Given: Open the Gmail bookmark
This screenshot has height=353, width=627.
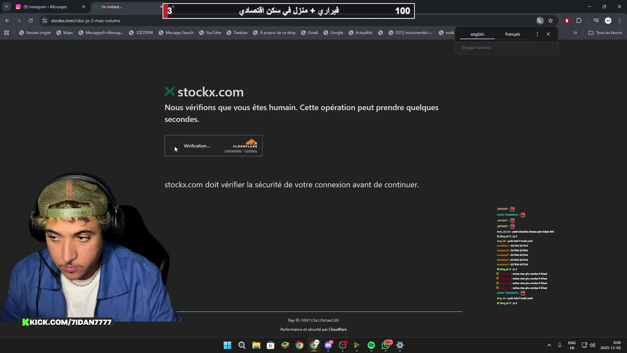Looking at the screenshot, I should (309, 33).
